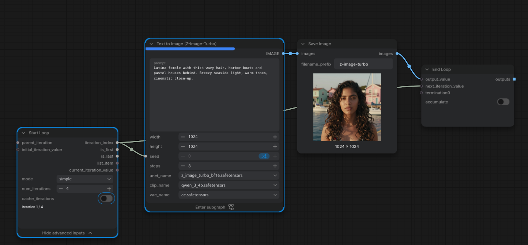The image size is (528, 245).
Task: Click the minus icon on the height field
Action: click(183, 146)
